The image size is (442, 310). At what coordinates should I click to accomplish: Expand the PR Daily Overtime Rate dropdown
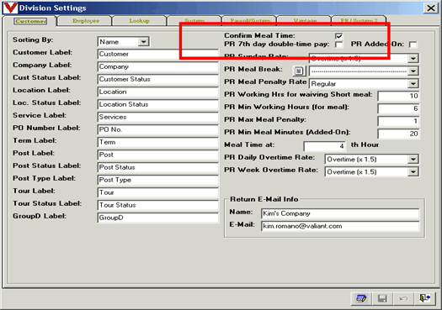pos(413,160)
